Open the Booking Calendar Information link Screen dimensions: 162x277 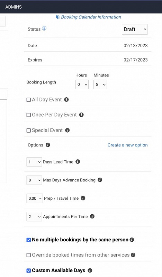91,17
